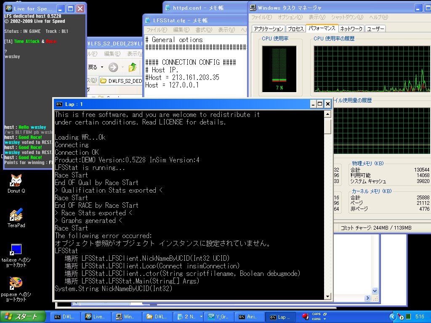Open LFSStat.cfg Notepad 編集(E) menu
The width and height of the screenshot is (431, 323).
pyautogui.click(x=181, y=30)
